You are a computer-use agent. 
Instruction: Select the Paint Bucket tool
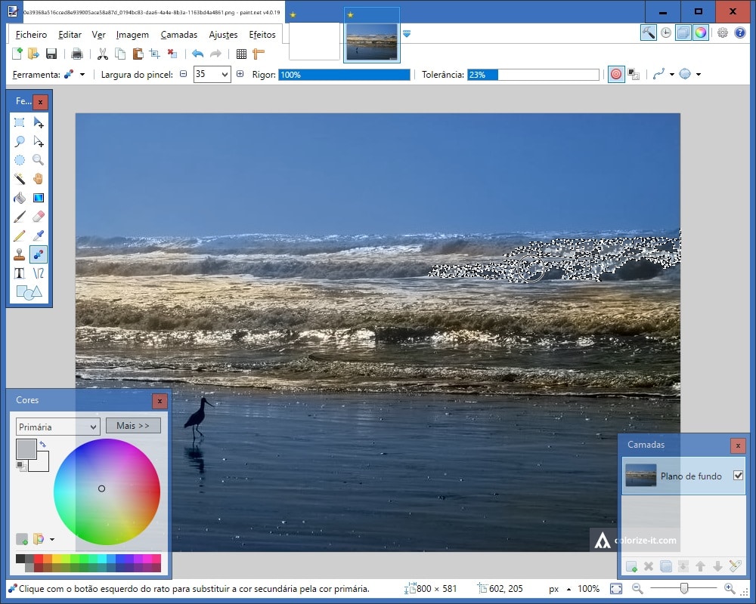(20, 198)
